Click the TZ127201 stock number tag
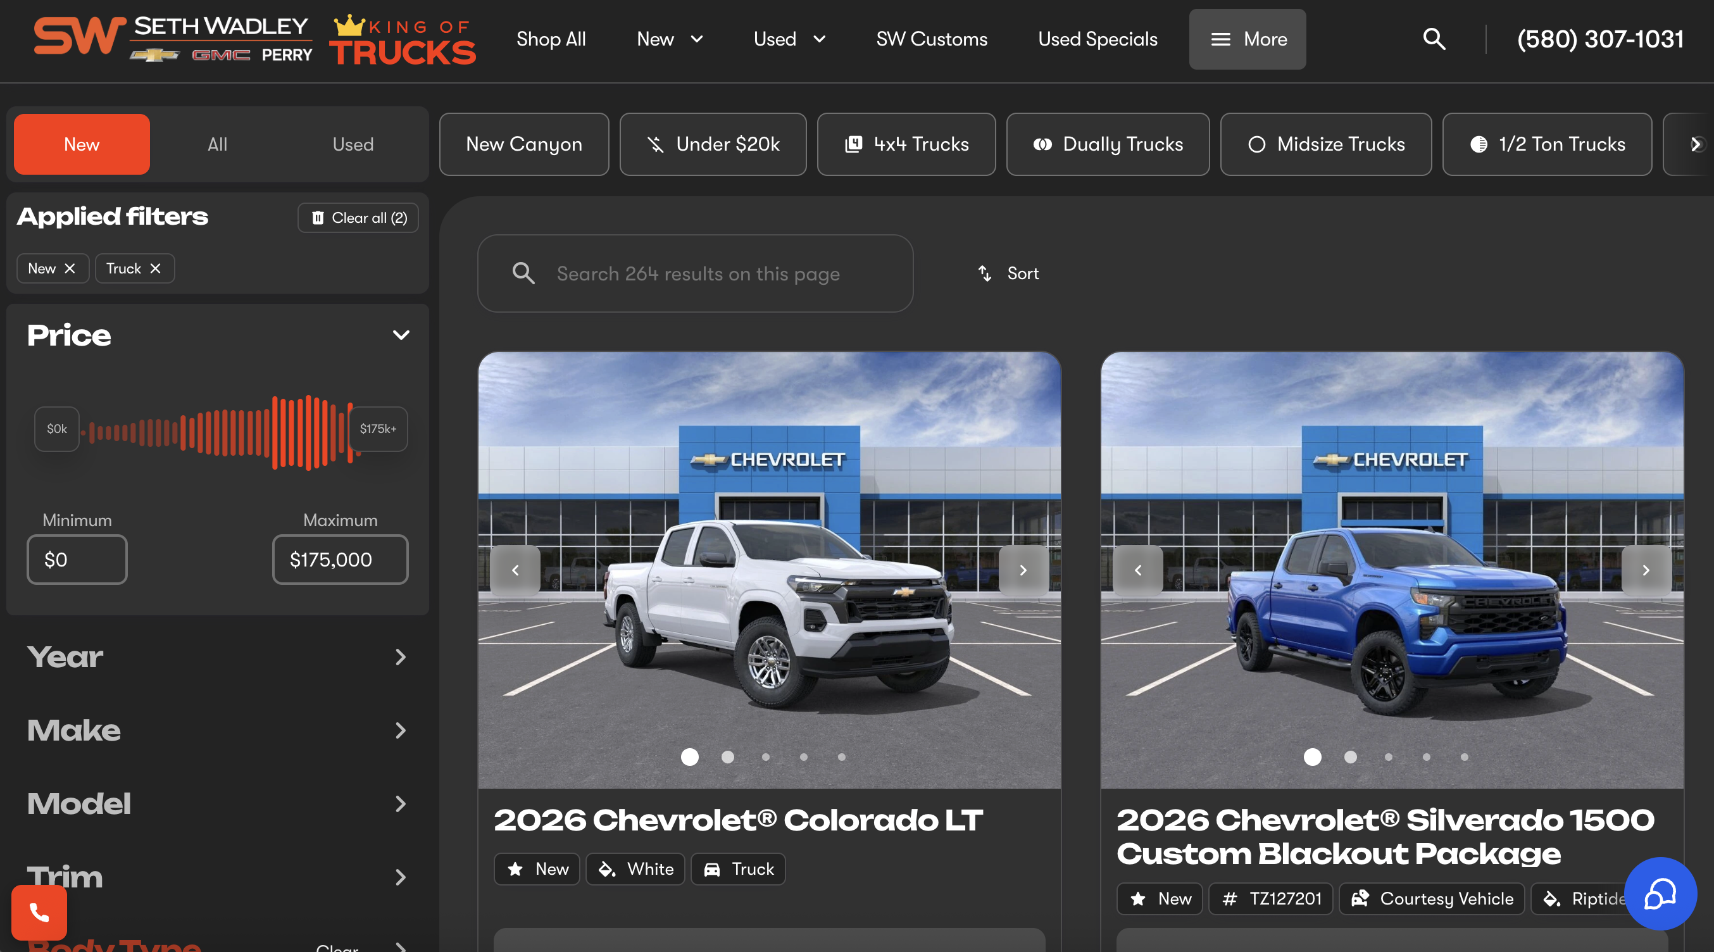Image resolution: width=1714 pixels, height=952 pixels. pos(1271,899)
